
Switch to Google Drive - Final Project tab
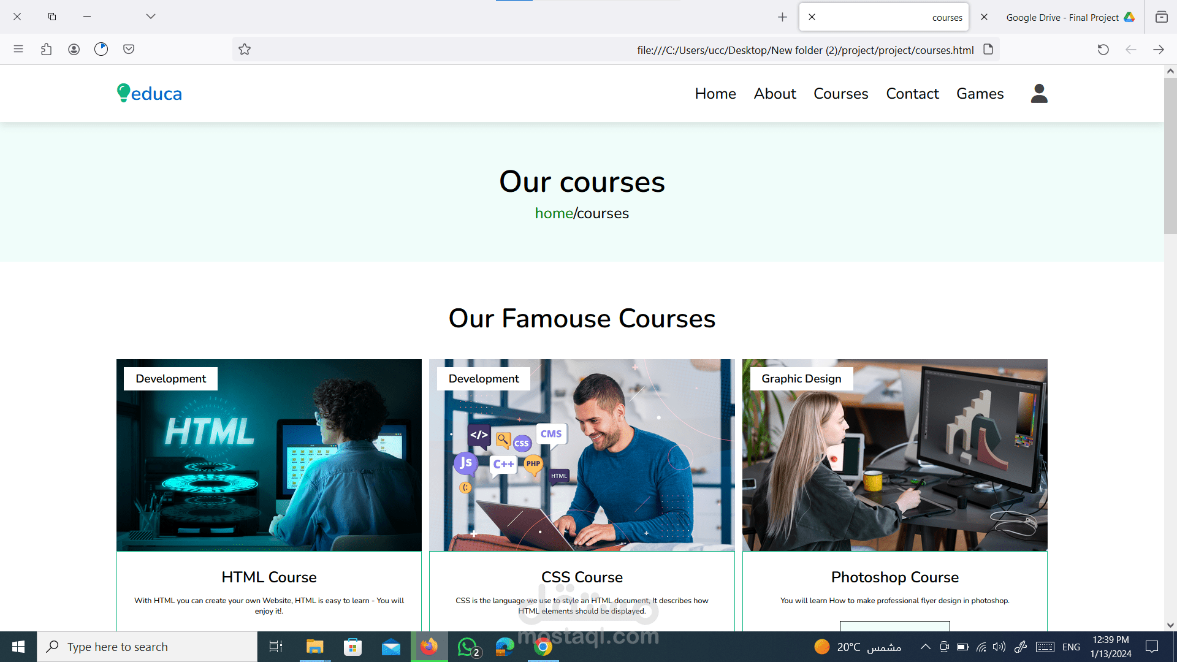(1062, 17)
